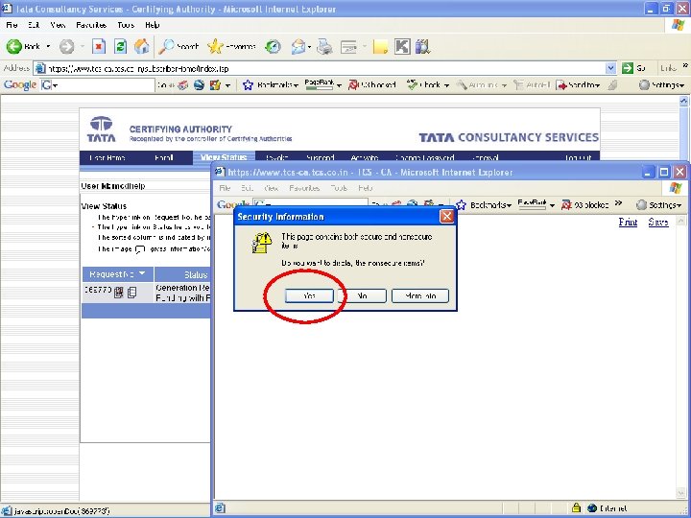Click No in Security Information dialog

pyautogui.click(x=362, y=295)
